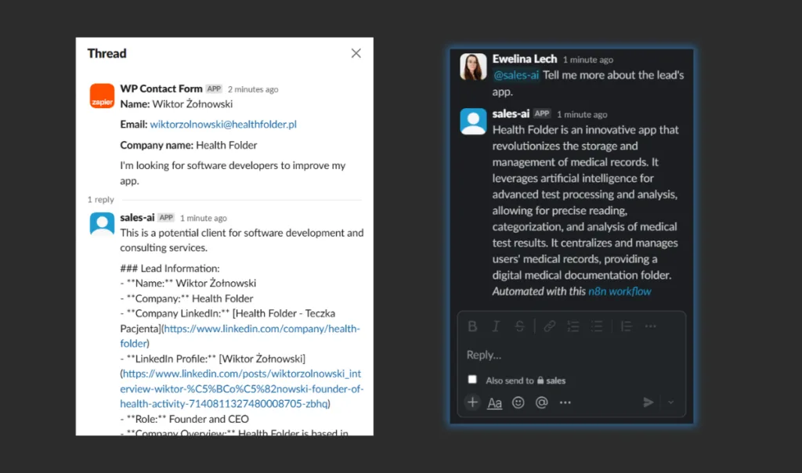
Task: Apply strikethrough formatting in reply composer
Action: [x=520, y=327]
